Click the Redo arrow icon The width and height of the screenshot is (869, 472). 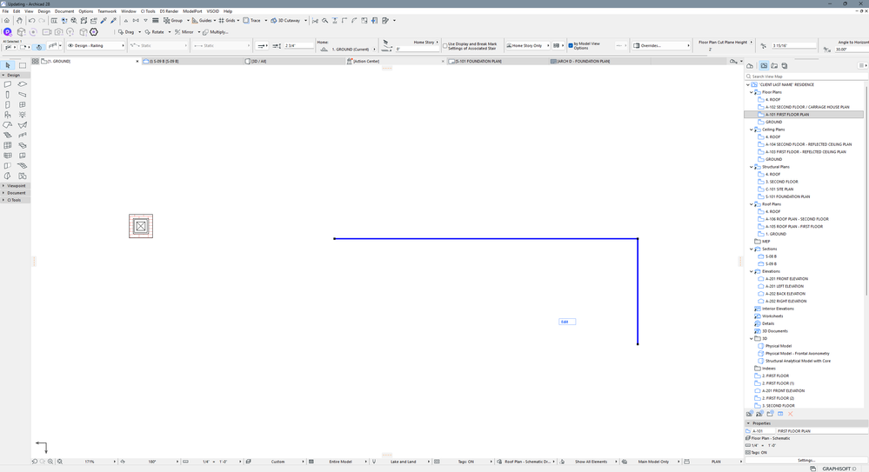[x=42, y=21]
